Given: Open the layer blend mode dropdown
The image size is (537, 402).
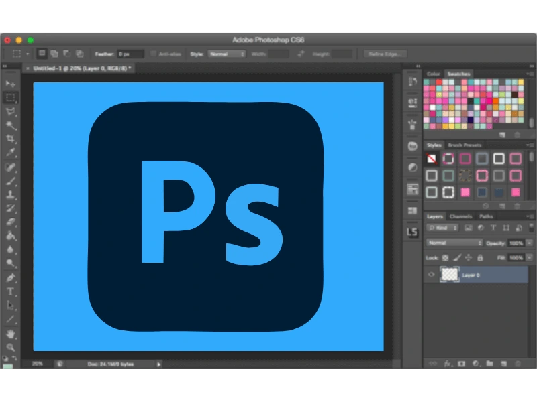Looking at the screenshot, I should point(454,242).
